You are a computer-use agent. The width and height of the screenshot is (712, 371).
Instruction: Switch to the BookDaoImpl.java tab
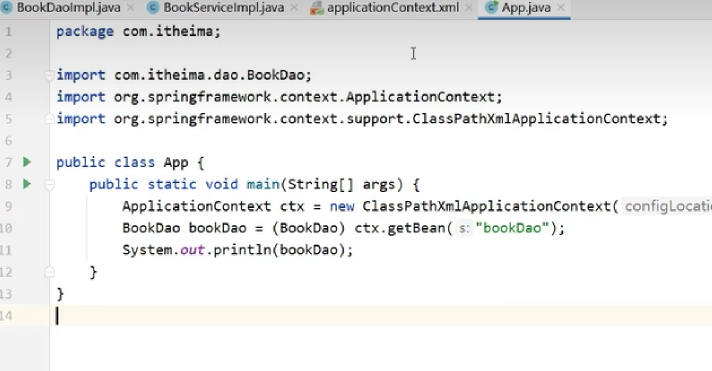pyautogui.click(x=68, y=8)
